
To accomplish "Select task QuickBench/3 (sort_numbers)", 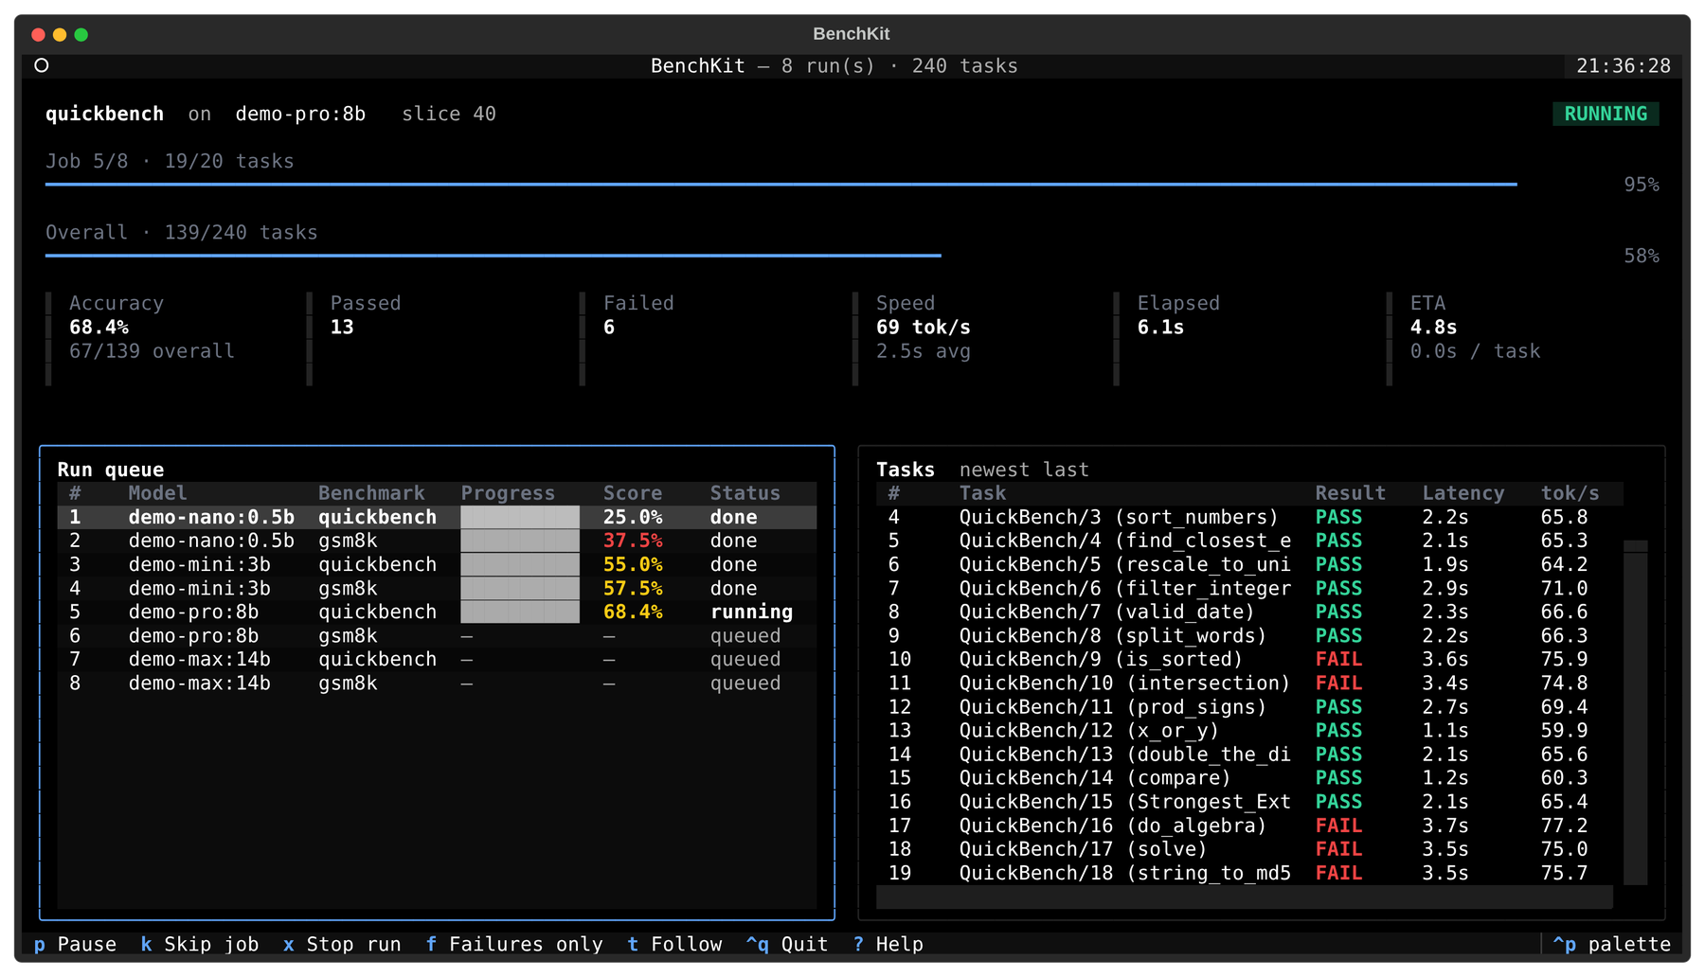I will click(1249, 517).
